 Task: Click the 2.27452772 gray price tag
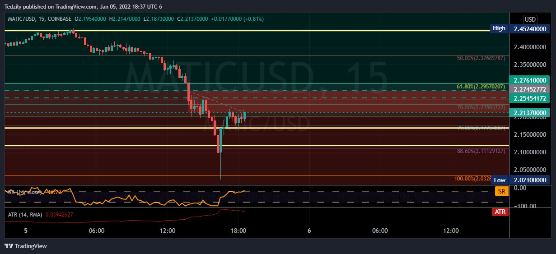click(531, 89)
